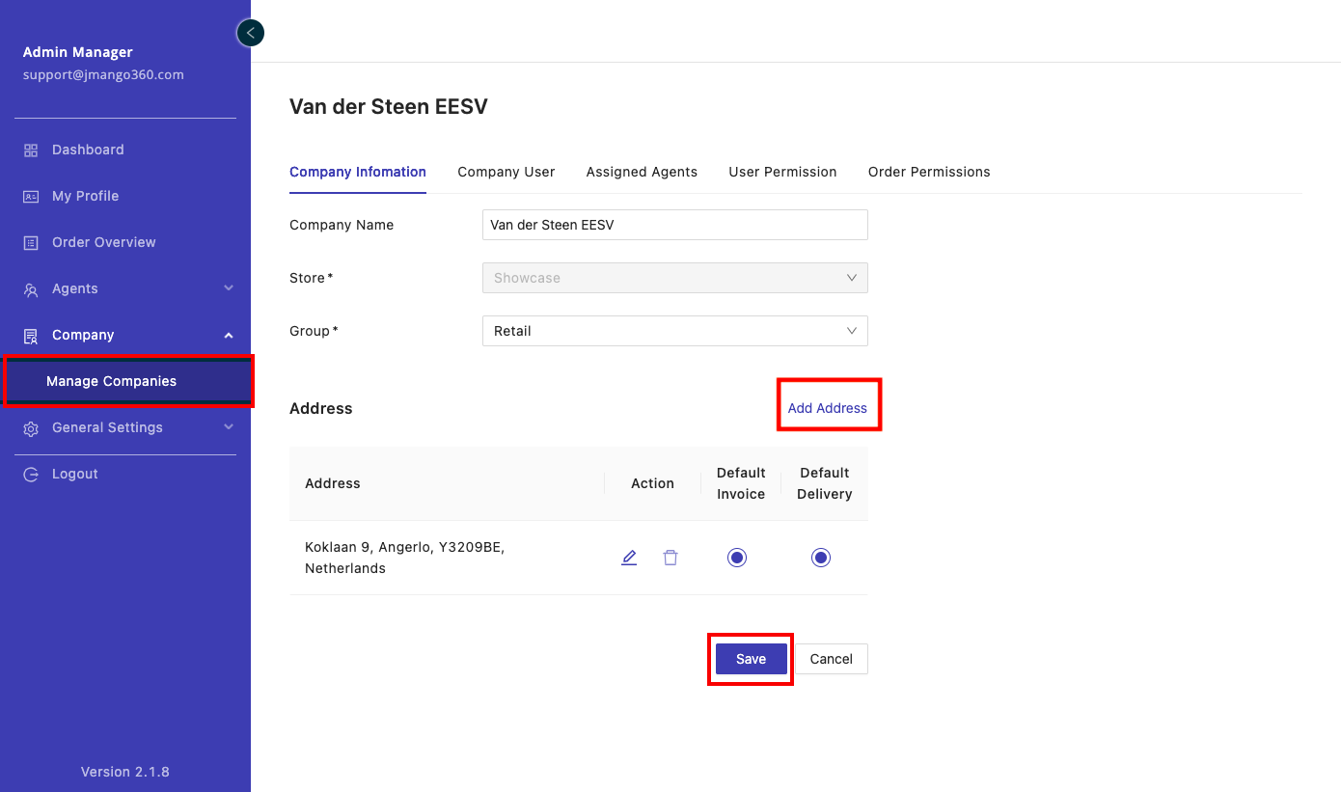Image resolution: width=1341 pixels, height=792 pixels.
Task: Click into the Company Name input field
Action: pos(674,225)
